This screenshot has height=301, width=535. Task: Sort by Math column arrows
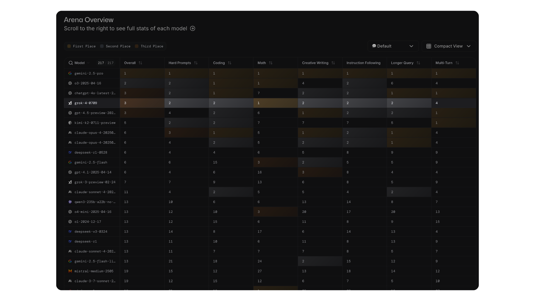click(271, 63)
